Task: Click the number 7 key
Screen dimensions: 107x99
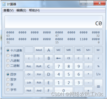Action: click(x=59, y=66)
